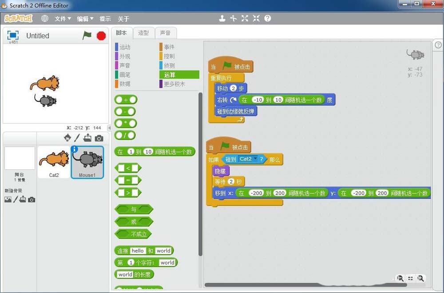444x293 pixels.
Task: Open the Mouse1 sprite info button
Action: pos(75,149)
